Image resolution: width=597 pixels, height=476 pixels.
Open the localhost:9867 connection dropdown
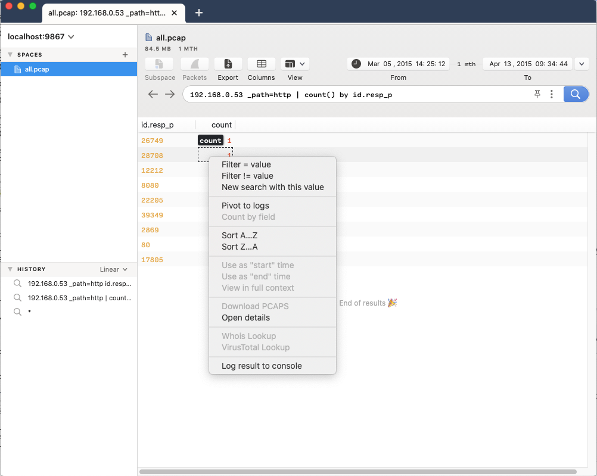(40, 36)
